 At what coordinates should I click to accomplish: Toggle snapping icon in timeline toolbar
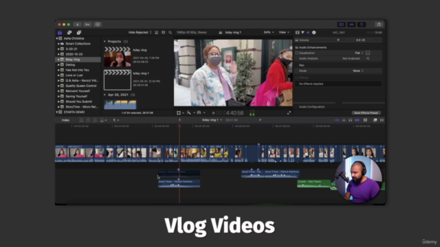pyautogui.click(x=357, y=120)
